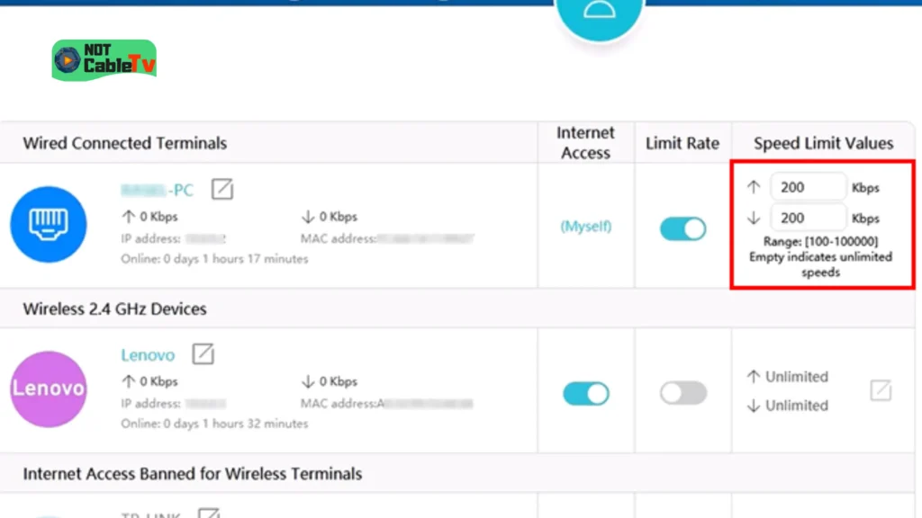This screenshot has width=922, height=518.
Task: Disable limit rate for the -PC device
Action: coord(682,228)
